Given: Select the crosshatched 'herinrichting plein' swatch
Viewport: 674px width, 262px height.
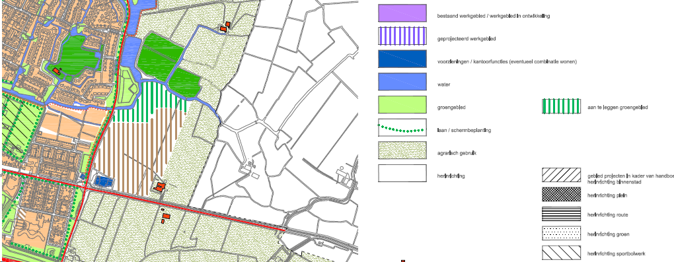Looking at the screenshot, I should [562, 195].
